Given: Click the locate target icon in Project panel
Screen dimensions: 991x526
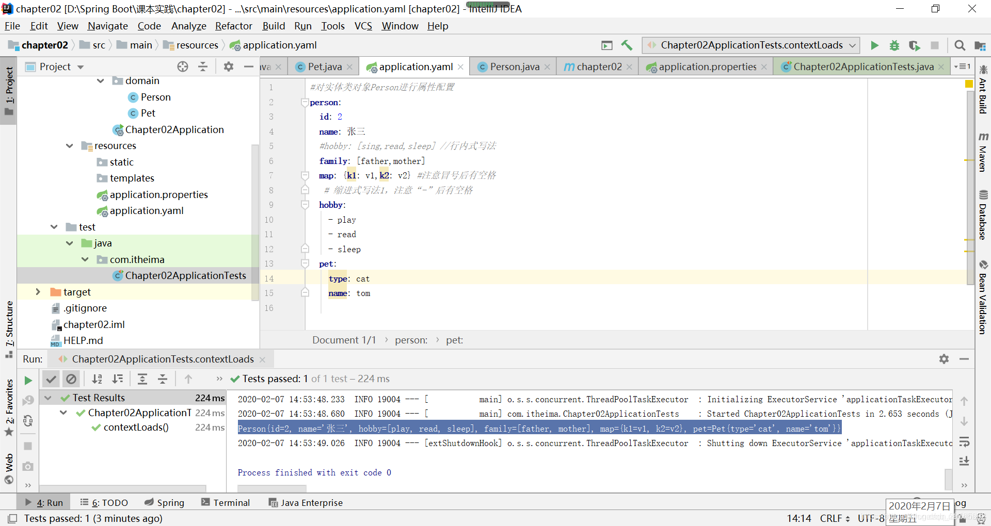Looking at the screenshot, I should 183,67.
